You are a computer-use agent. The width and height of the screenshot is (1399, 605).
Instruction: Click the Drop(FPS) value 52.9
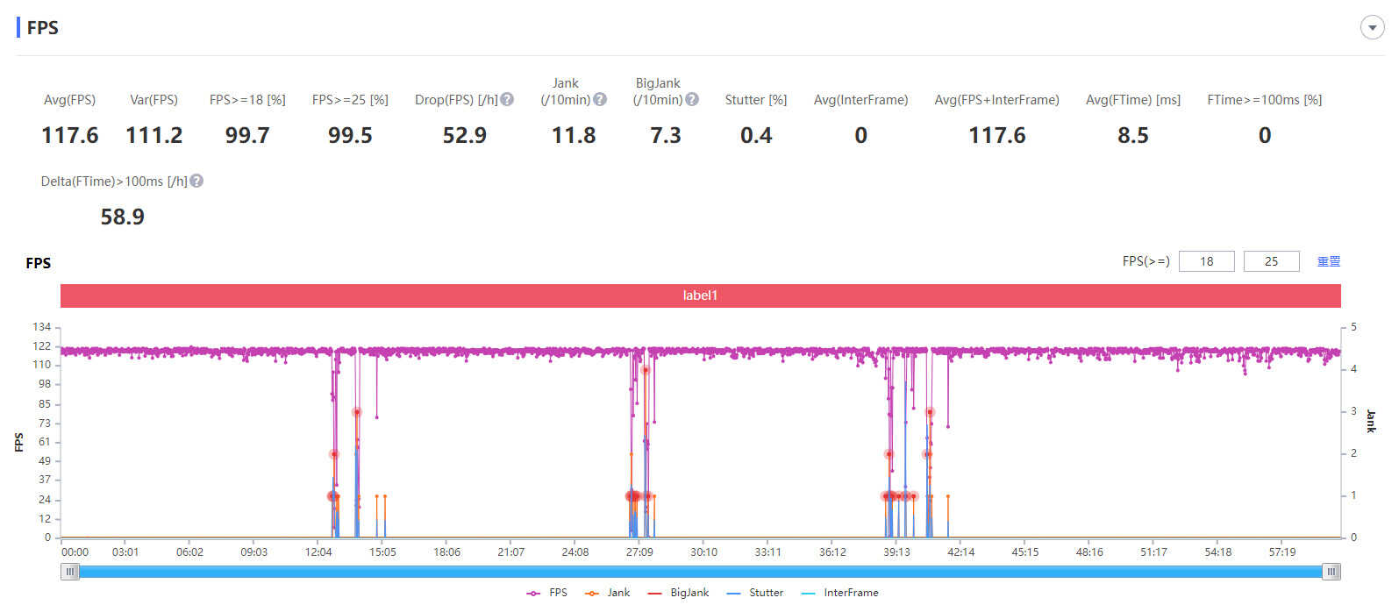coord(464,135)
